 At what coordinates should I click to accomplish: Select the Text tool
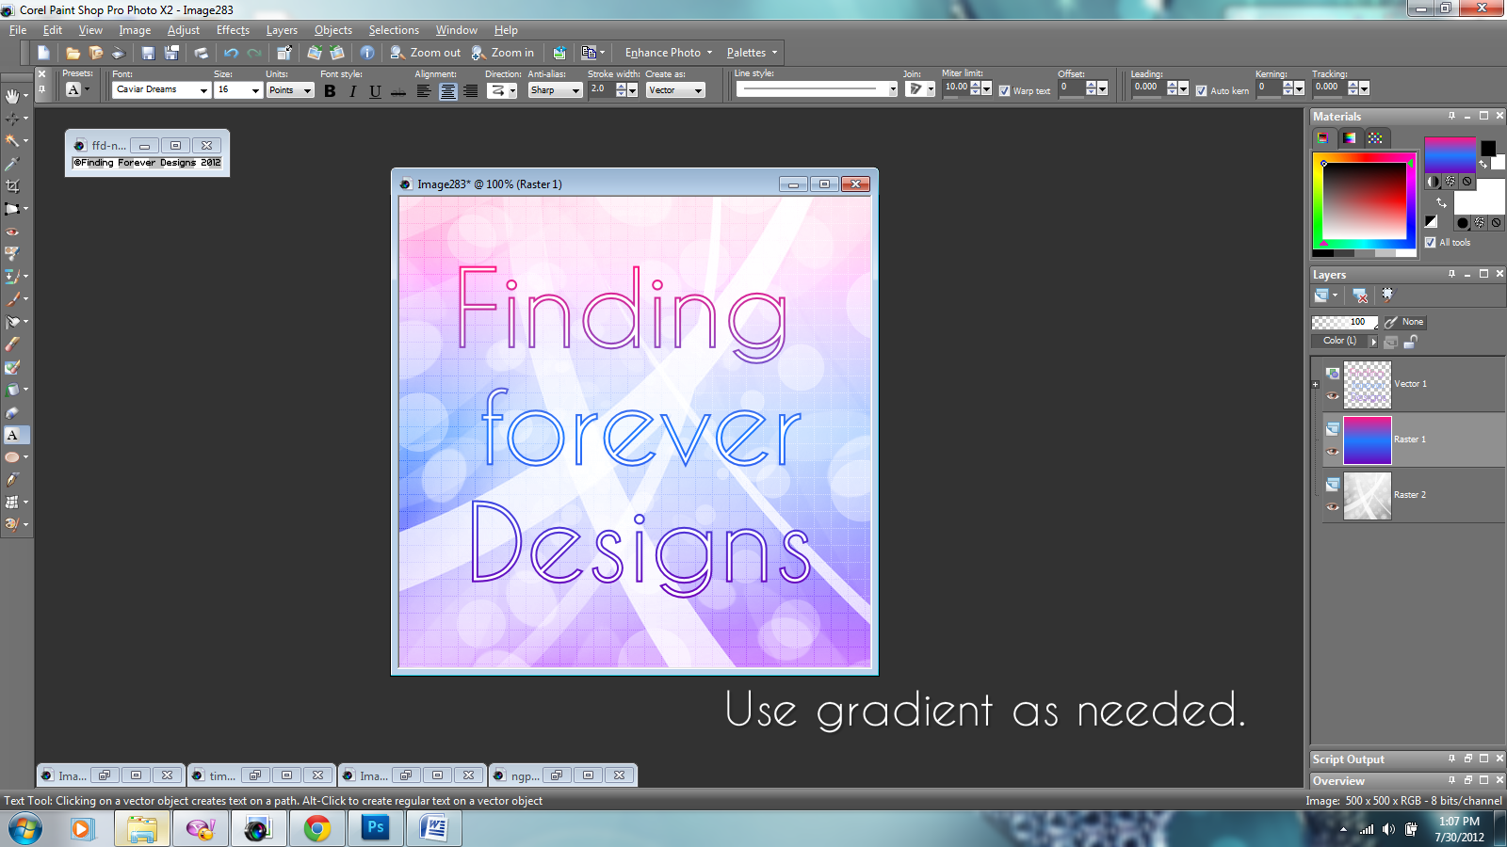(14, 435)
